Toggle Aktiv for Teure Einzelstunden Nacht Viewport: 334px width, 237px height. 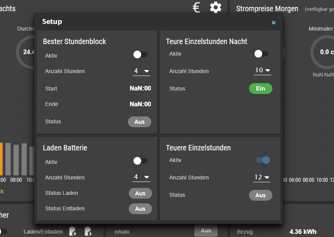[261, 54]
